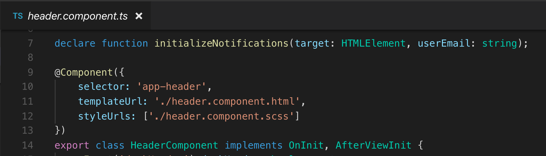Click the AfterViewInit interface name

tap(373, 145)
